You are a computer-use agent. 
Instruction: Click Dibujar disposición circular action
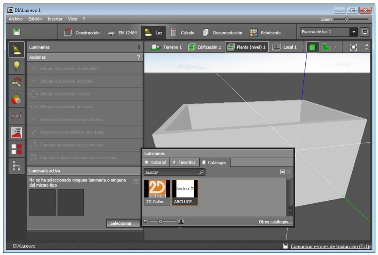pyautogui.click(x=85, y=94)
